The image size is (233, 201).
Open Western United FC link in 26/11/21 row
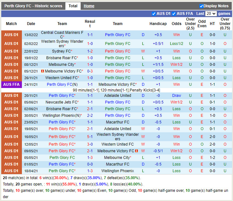click(61, 78)
